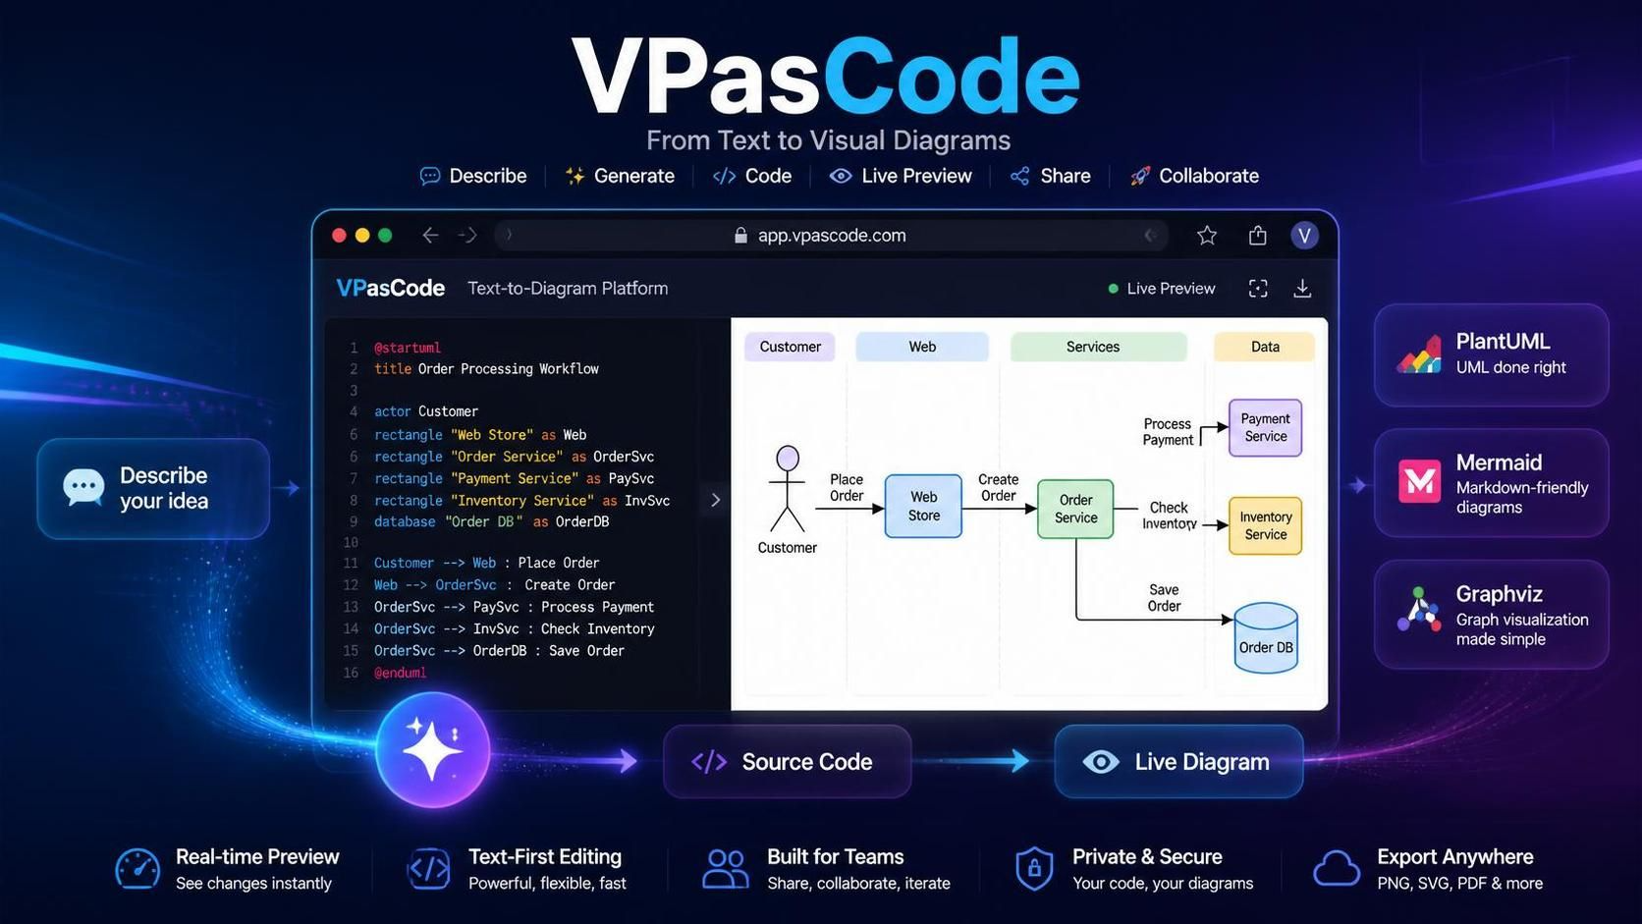1642x924 pixels.
Task: Click the Source Code button
Action: point(788,762)
